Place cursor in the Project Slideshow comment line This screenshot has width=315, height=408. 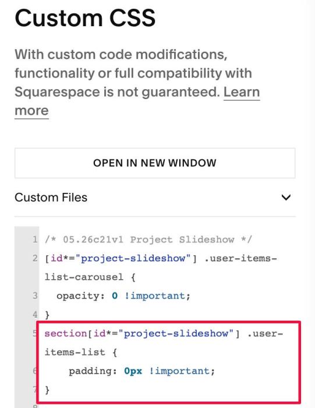pos(148,240)
